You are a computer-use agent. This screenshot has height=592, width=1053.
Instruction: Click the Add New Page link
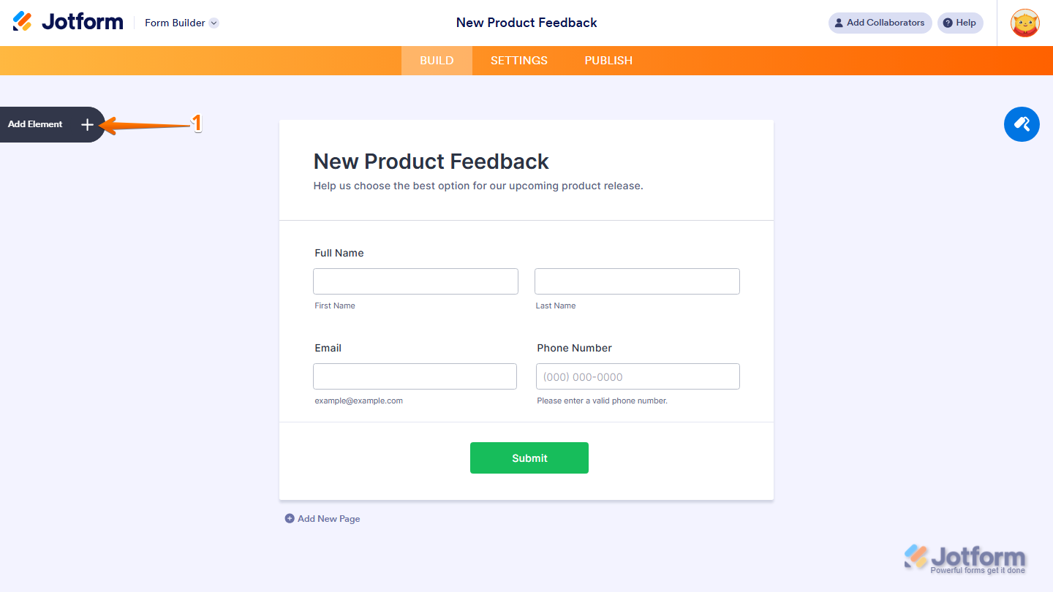pyautogui.click(x=328, y=518)
